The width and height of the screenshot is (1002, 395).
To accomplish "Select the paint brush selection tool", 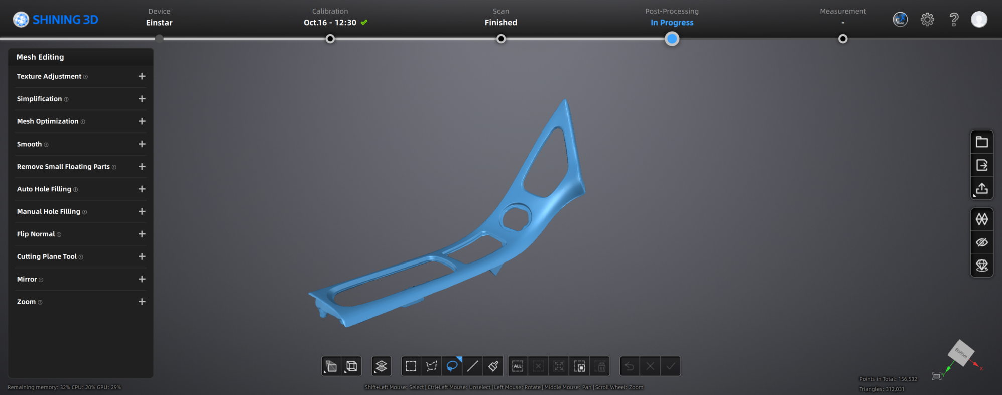I will click(x=493, y=366).
